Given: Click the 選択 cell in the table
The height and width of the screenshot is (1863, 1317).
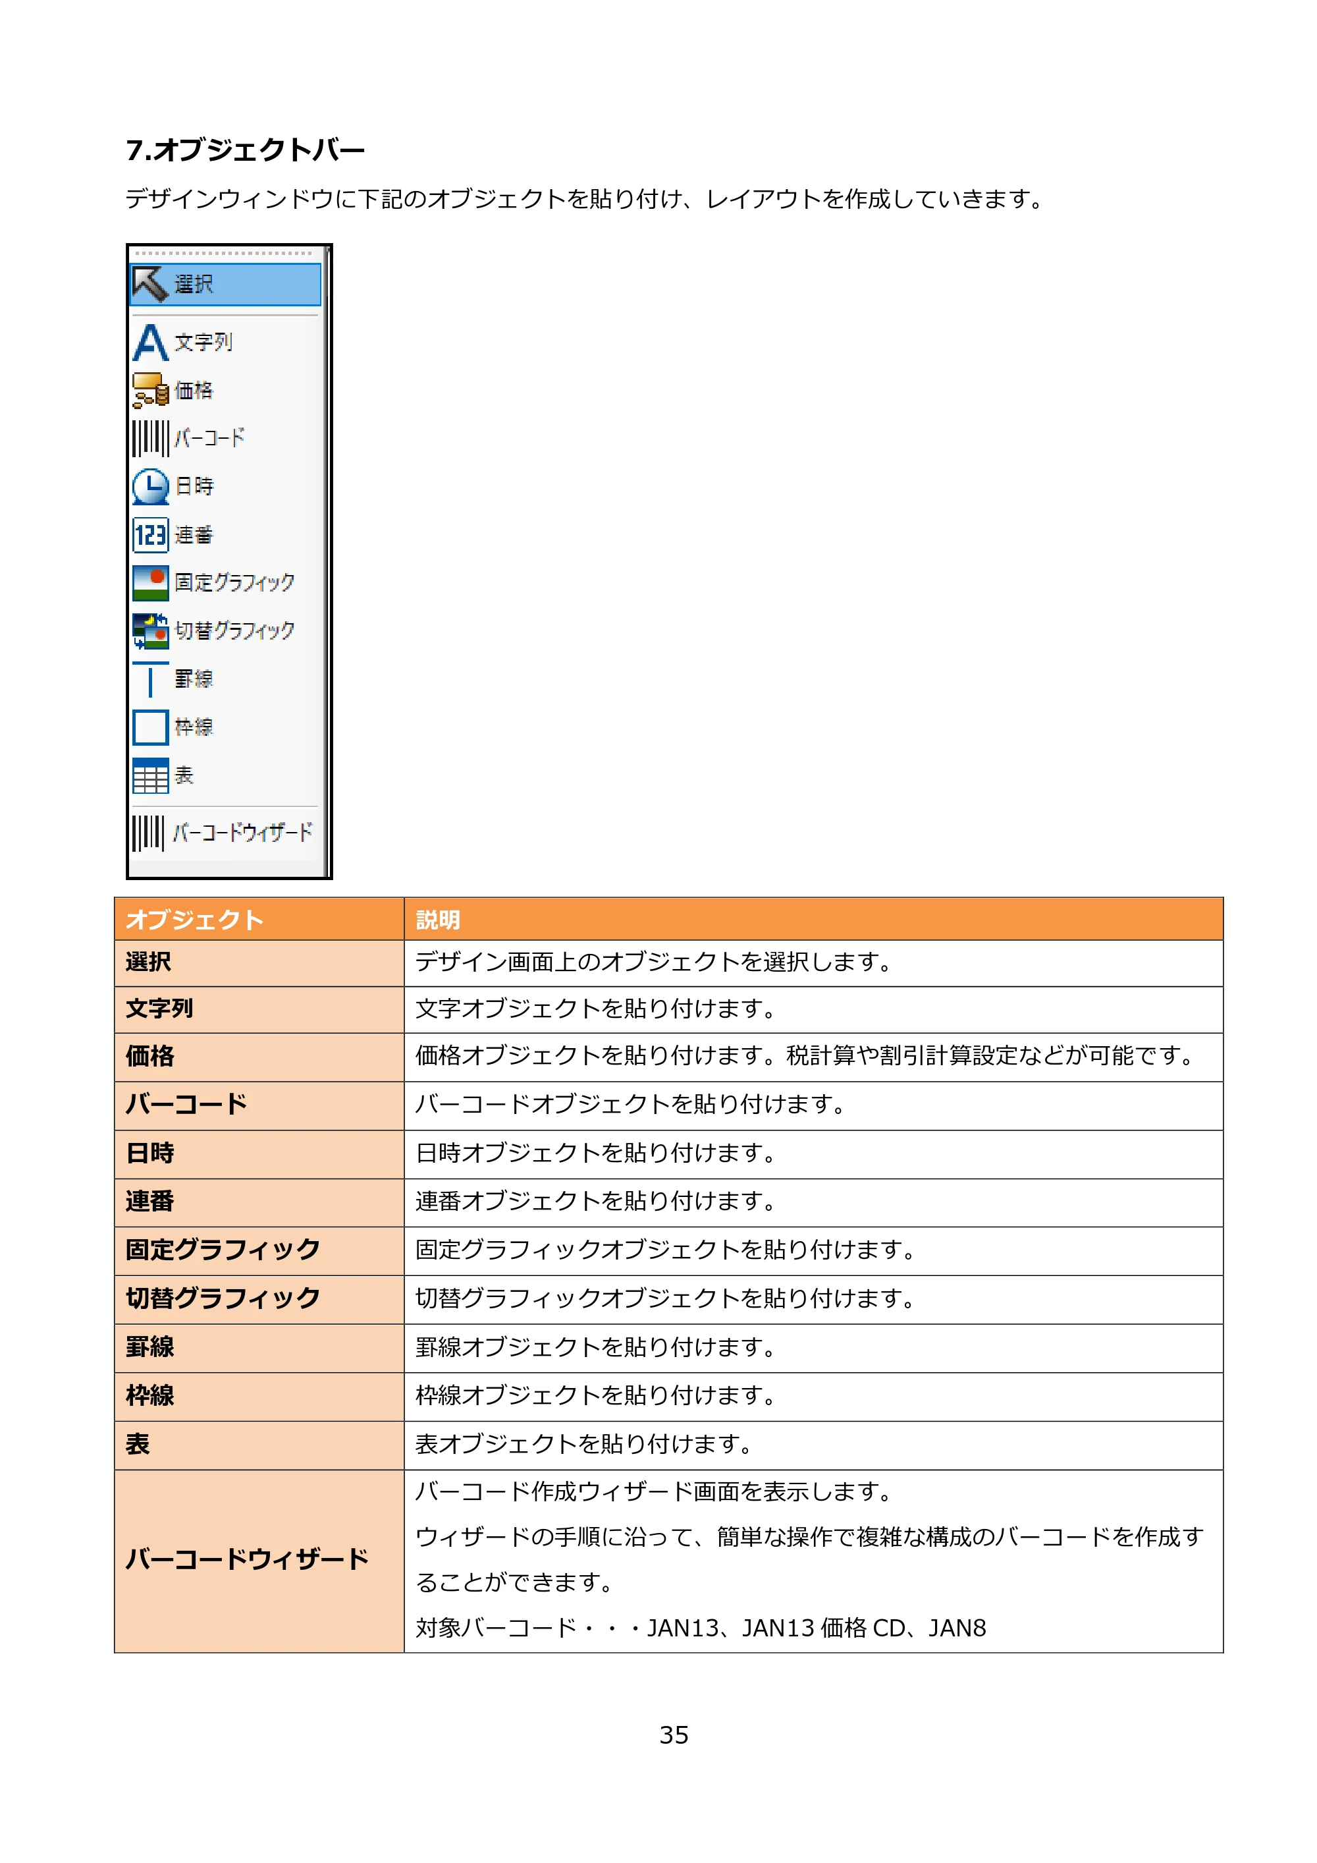Looking at the screenshot, I should [x=259, y=963].
